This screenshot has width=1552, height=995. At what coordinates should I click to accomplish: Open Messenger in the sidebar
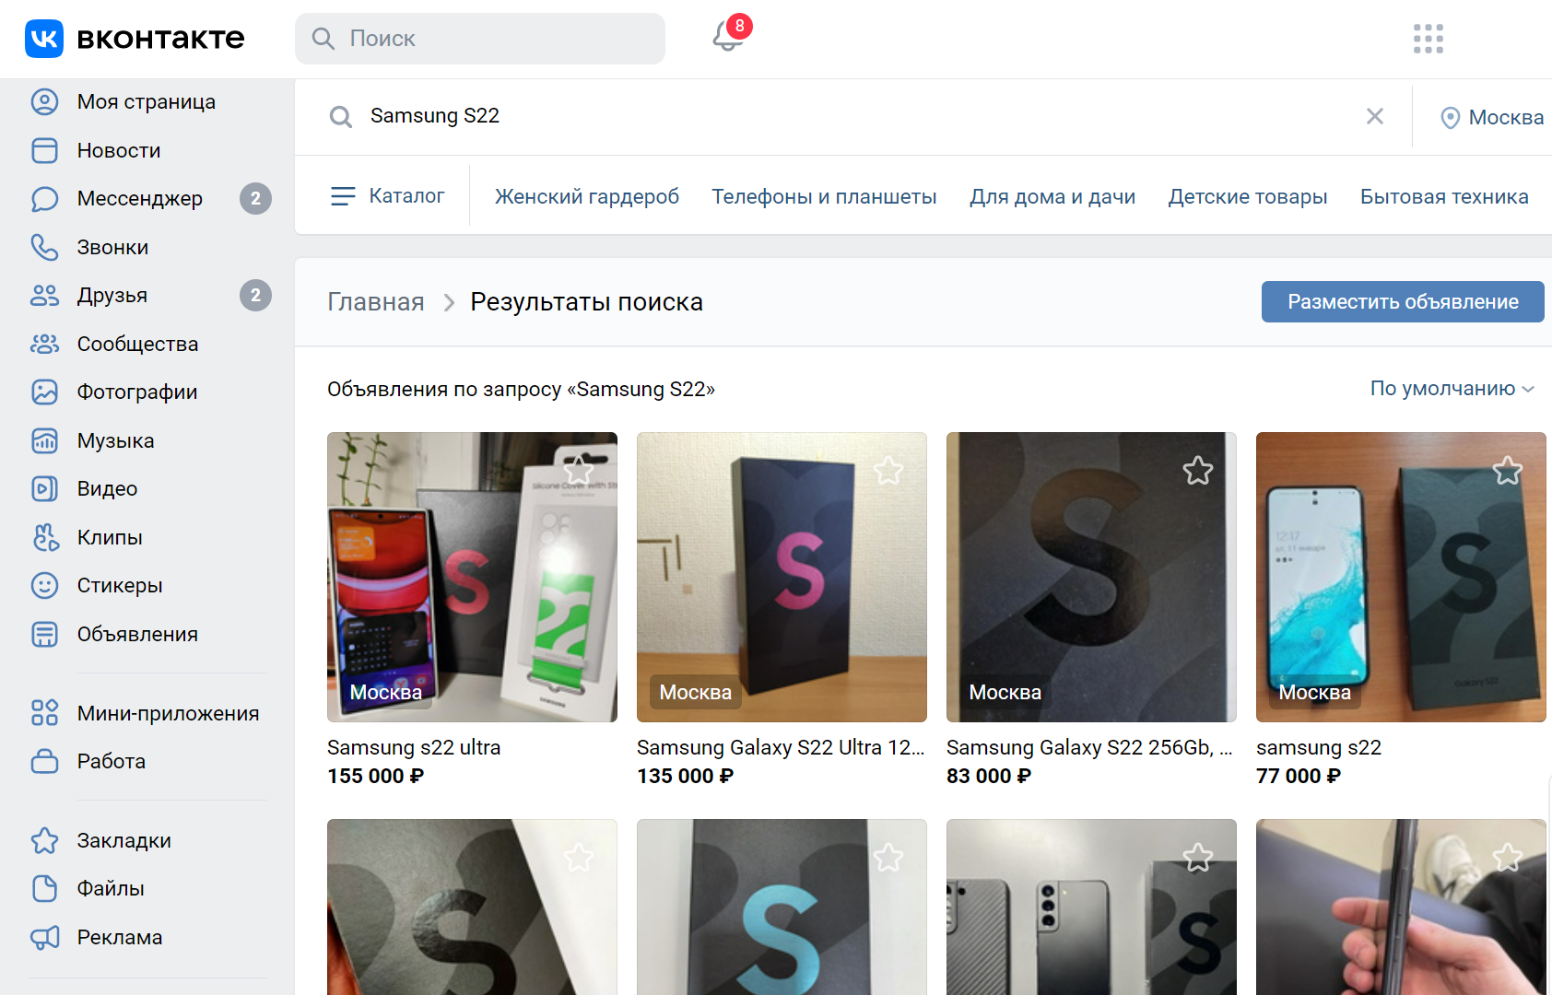(x=139, y=199)
